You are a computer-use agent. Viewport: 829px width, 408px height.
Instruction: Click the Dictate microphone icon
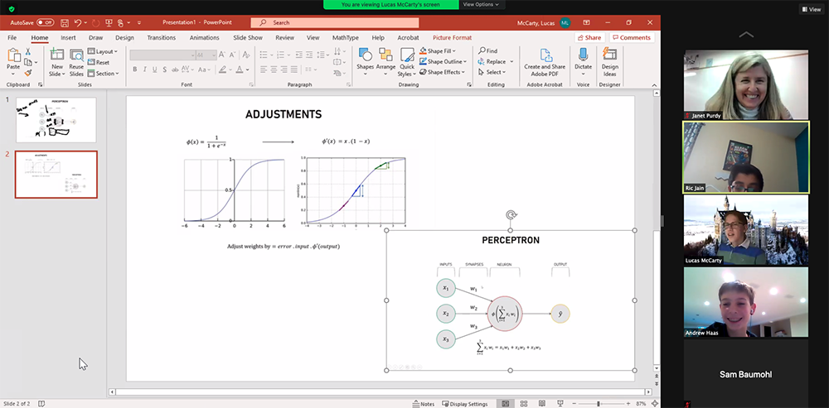coord(583,55)
